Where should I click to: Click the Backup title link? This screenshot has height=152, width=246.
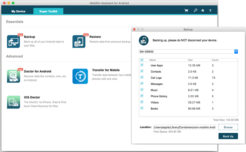click(30, 37)
